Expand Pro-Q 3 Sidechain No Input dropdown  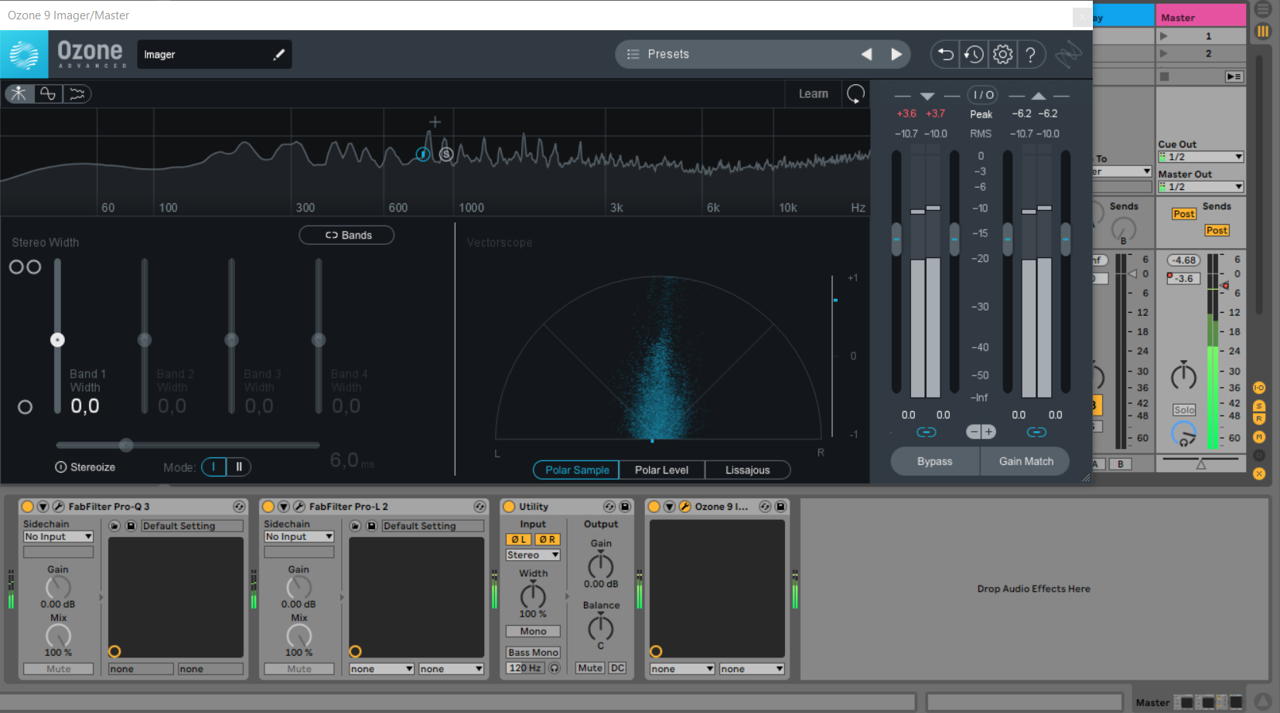coord(58,537)
